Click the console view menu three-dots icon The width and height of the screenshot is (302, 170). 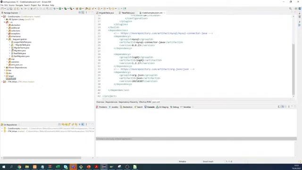(x=289, y=107)
